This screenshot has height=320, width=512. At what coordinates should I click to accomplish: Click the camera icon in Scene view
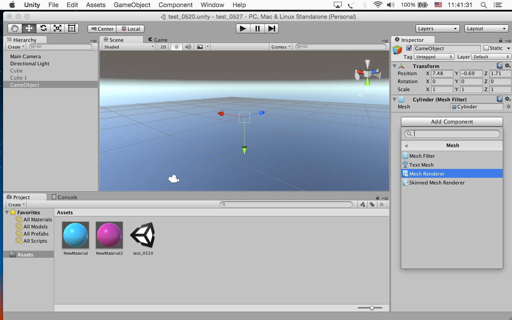(173, 179)
